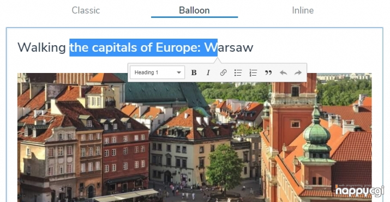Screen dimensions: 390x202
Task: Redo the last undone action
Action: [298, 72]
